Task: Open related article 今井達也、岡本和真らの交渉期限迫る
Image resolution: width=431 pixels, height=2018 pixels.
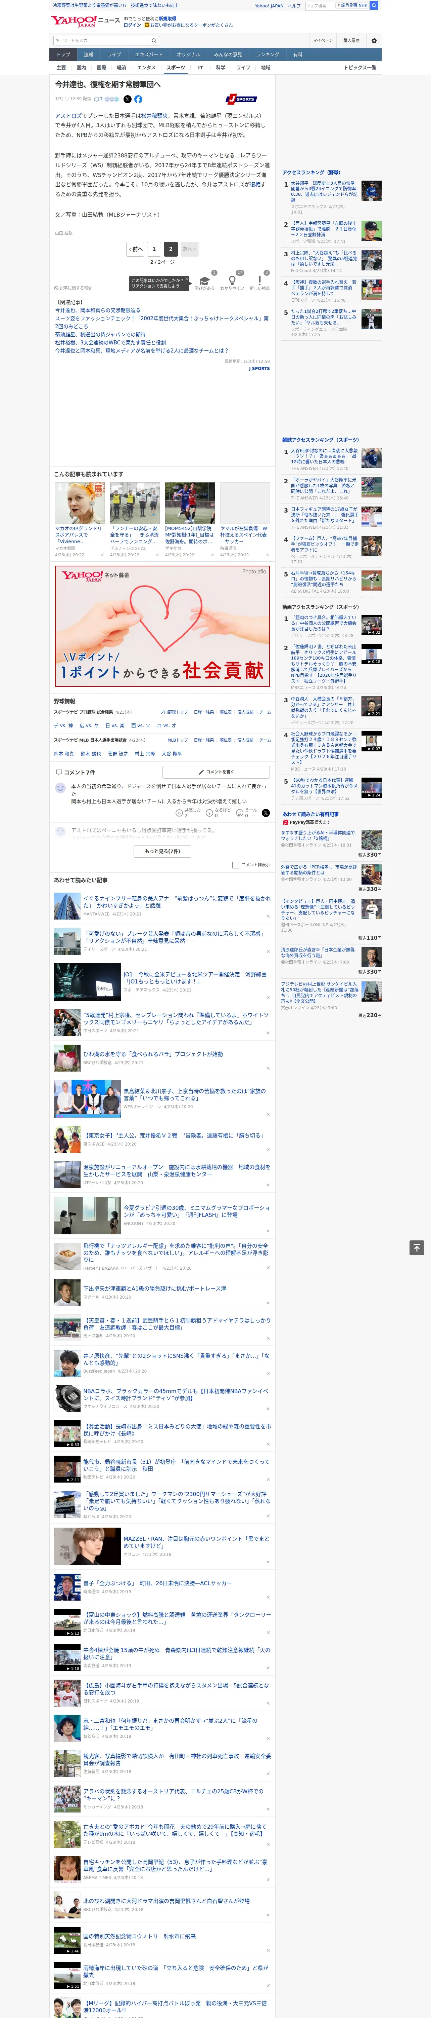Action: 98,310
